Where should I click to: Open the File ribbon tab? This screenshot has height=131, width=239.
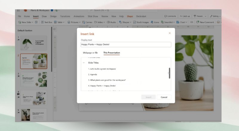pos(19,16)
